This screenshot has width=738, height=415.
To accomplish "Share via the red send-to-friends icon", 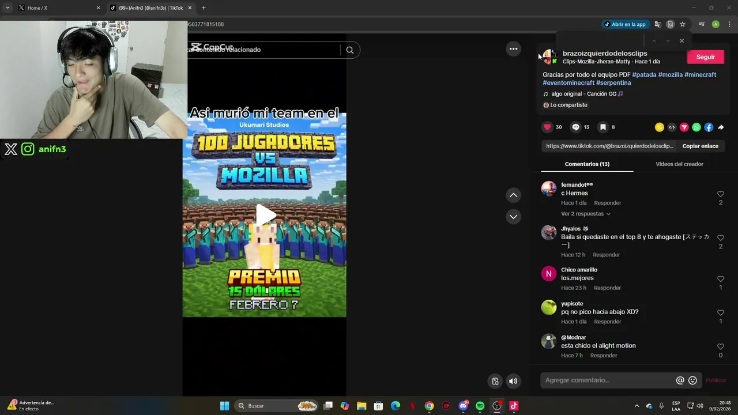I will [x=684, y=127].
